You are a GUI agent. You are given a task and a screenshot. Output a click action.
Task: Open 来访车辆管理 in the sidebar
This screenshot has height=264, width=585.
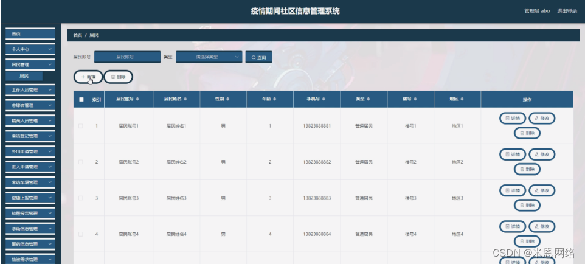30,182
